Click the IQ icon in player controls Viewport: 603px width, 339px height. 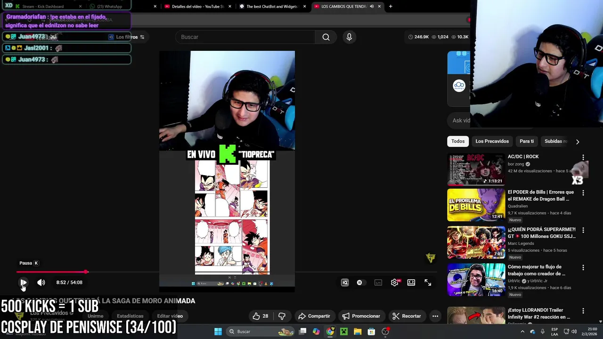pyautogui.click(x=345, y=282)
